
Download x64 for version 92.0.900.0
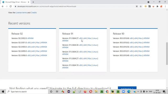coord(33,47)
